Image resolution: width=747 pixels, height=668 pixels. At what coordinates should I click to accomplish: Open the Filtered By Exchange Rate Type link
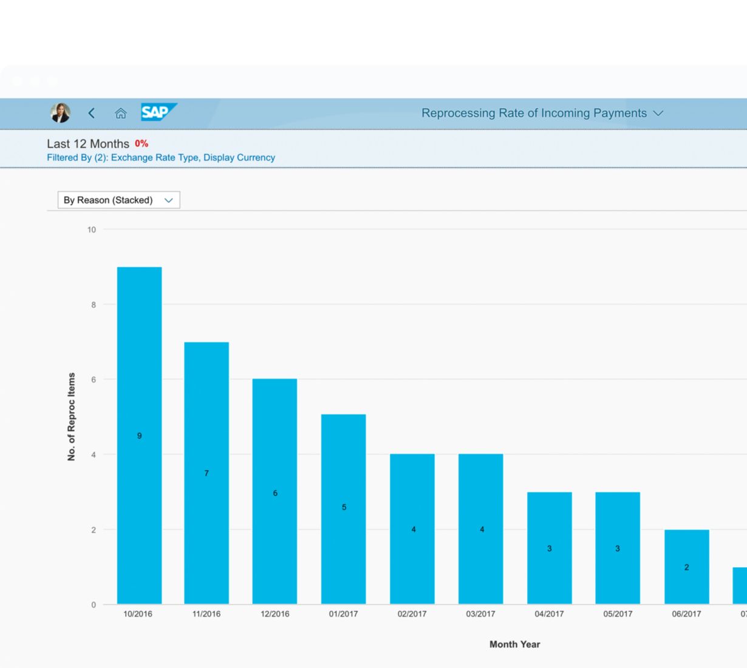(x=161, y=158)
